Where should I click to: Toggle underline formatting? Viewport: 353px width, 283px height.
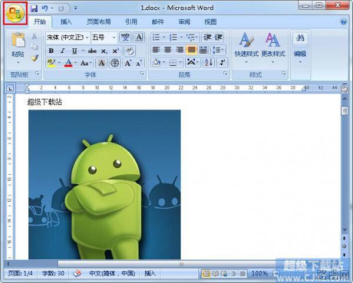(75, 51)
